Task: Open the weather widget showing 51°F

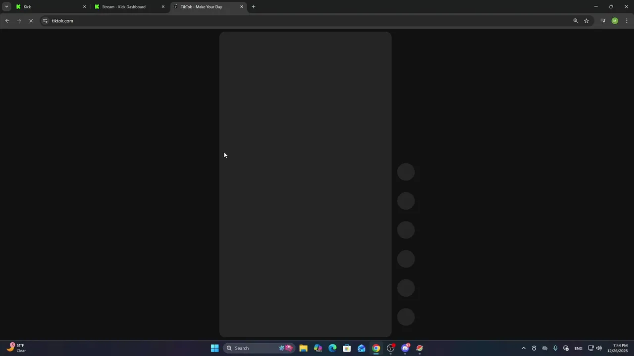Action: [16, 348]
